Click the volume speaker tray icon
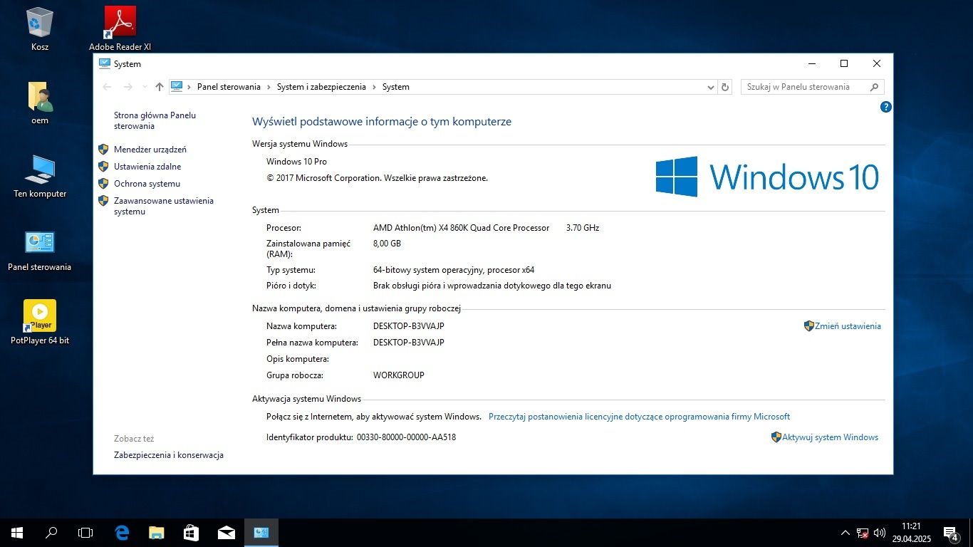Screen dimensions: 973x547 880,533
